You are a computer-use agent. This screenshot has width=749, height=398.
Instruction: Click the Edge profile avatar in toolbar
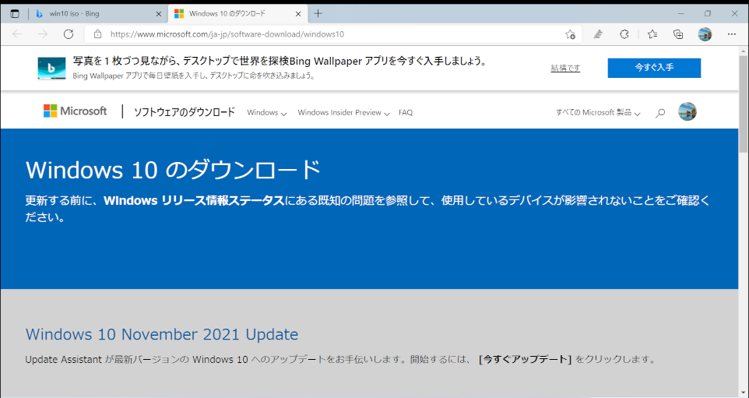pyautogui.click(x=705, y=34)
